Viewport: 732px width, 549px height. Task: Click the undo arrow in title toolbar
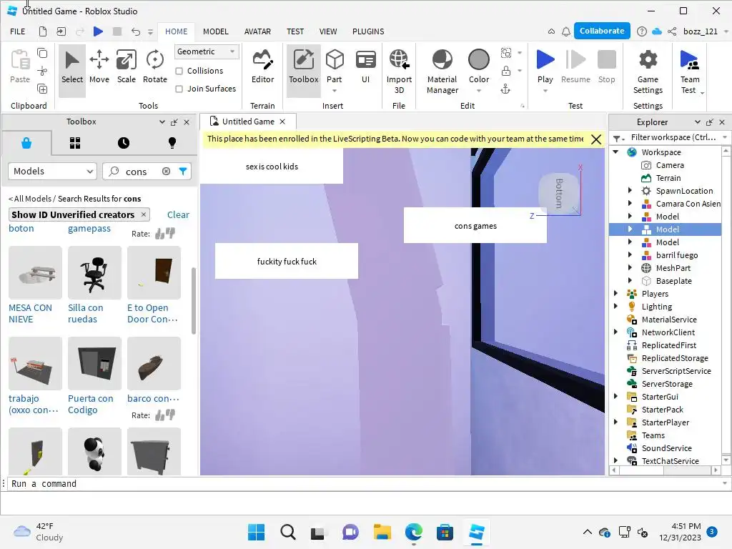tap(135, 31)
